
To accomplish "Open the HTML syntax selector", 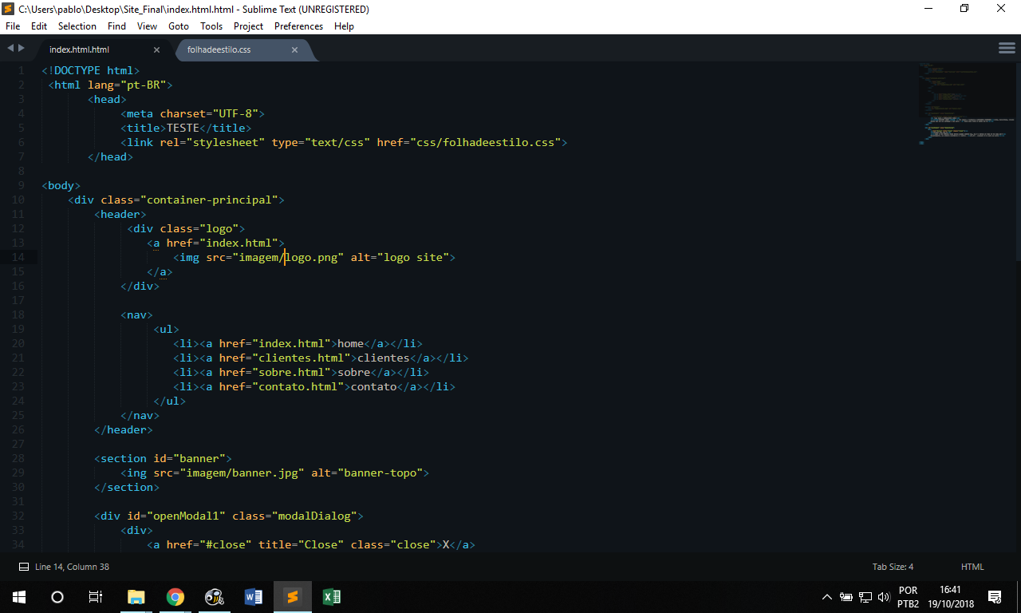I will point(972,567).
